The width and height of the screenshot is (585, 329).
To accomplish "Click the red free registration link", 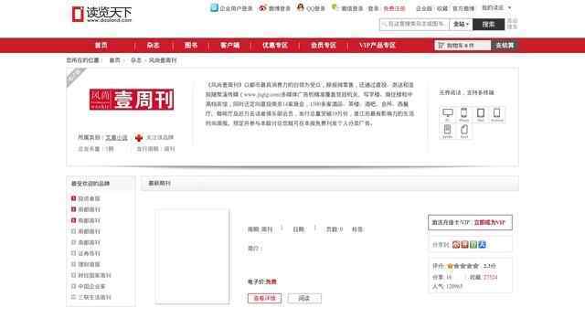I will 394,8.
